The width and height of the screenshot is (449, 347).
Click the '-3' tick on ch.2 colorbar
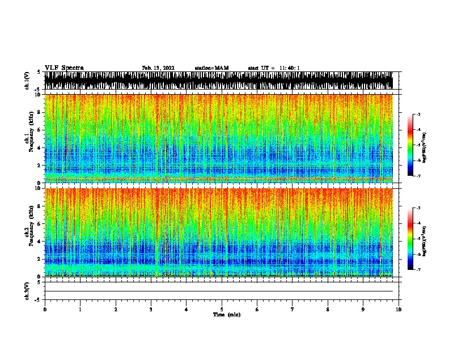418,208
